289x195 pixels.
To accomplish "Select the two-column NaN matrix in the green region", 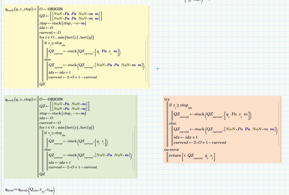I will tap(70, 106).
